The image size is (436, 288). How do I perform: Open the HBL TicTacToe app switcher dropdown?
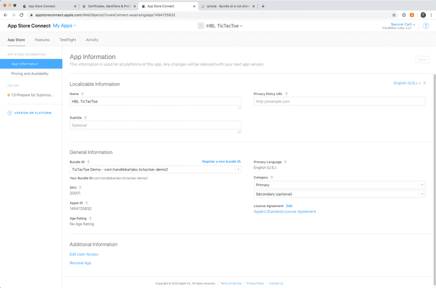click(x=224, y=26)
